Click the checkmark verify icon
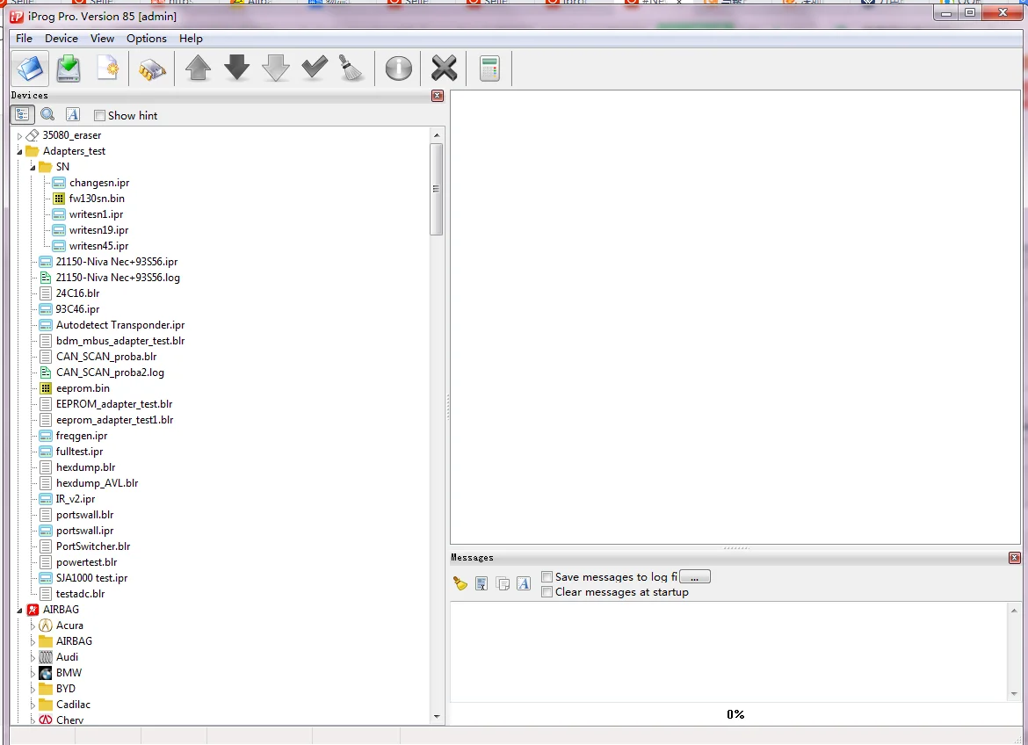The width and height of the screenshot is (1028, 745). tap(314, 66)
